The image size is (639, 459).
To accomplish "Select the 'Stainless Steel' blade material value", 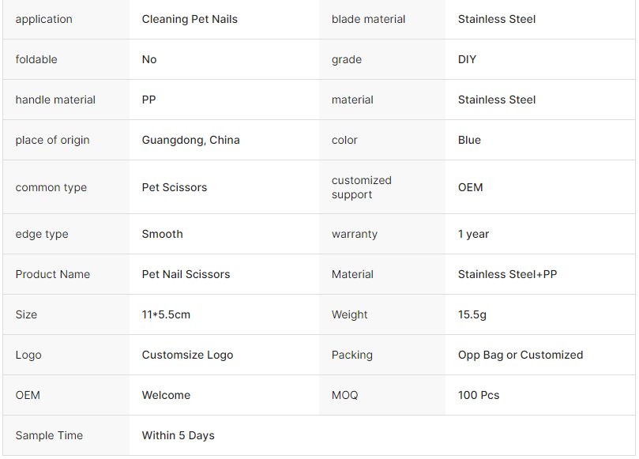I will pos(497,19).
